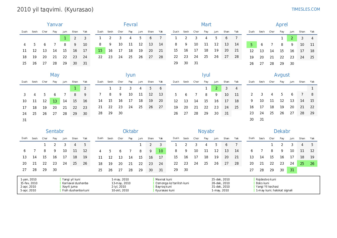This screenshot has width=337, height=238.
Task: Select the Iyul month heading
Action: [x=206, y=75]
